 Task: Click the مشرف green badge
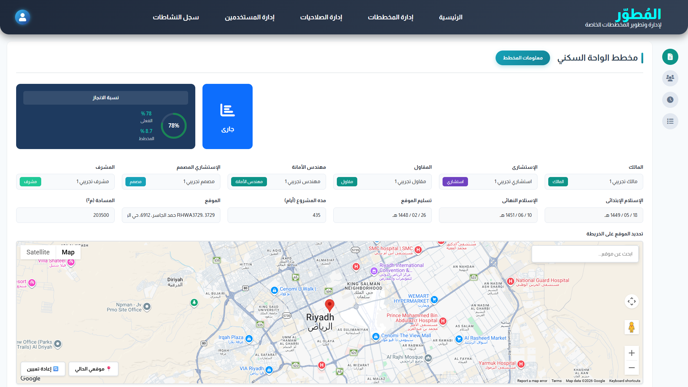point(30,182)
